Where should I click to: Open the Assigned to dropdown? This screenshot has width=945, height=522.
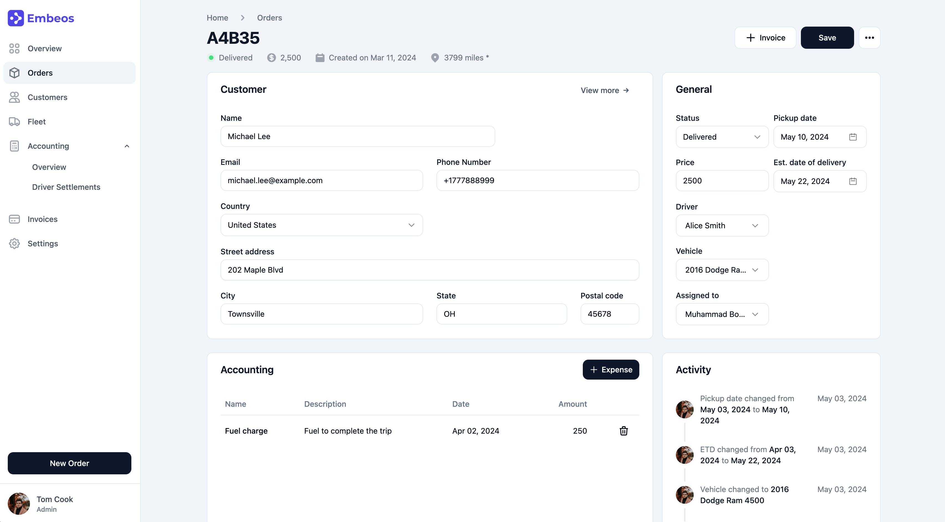[722, 314]
